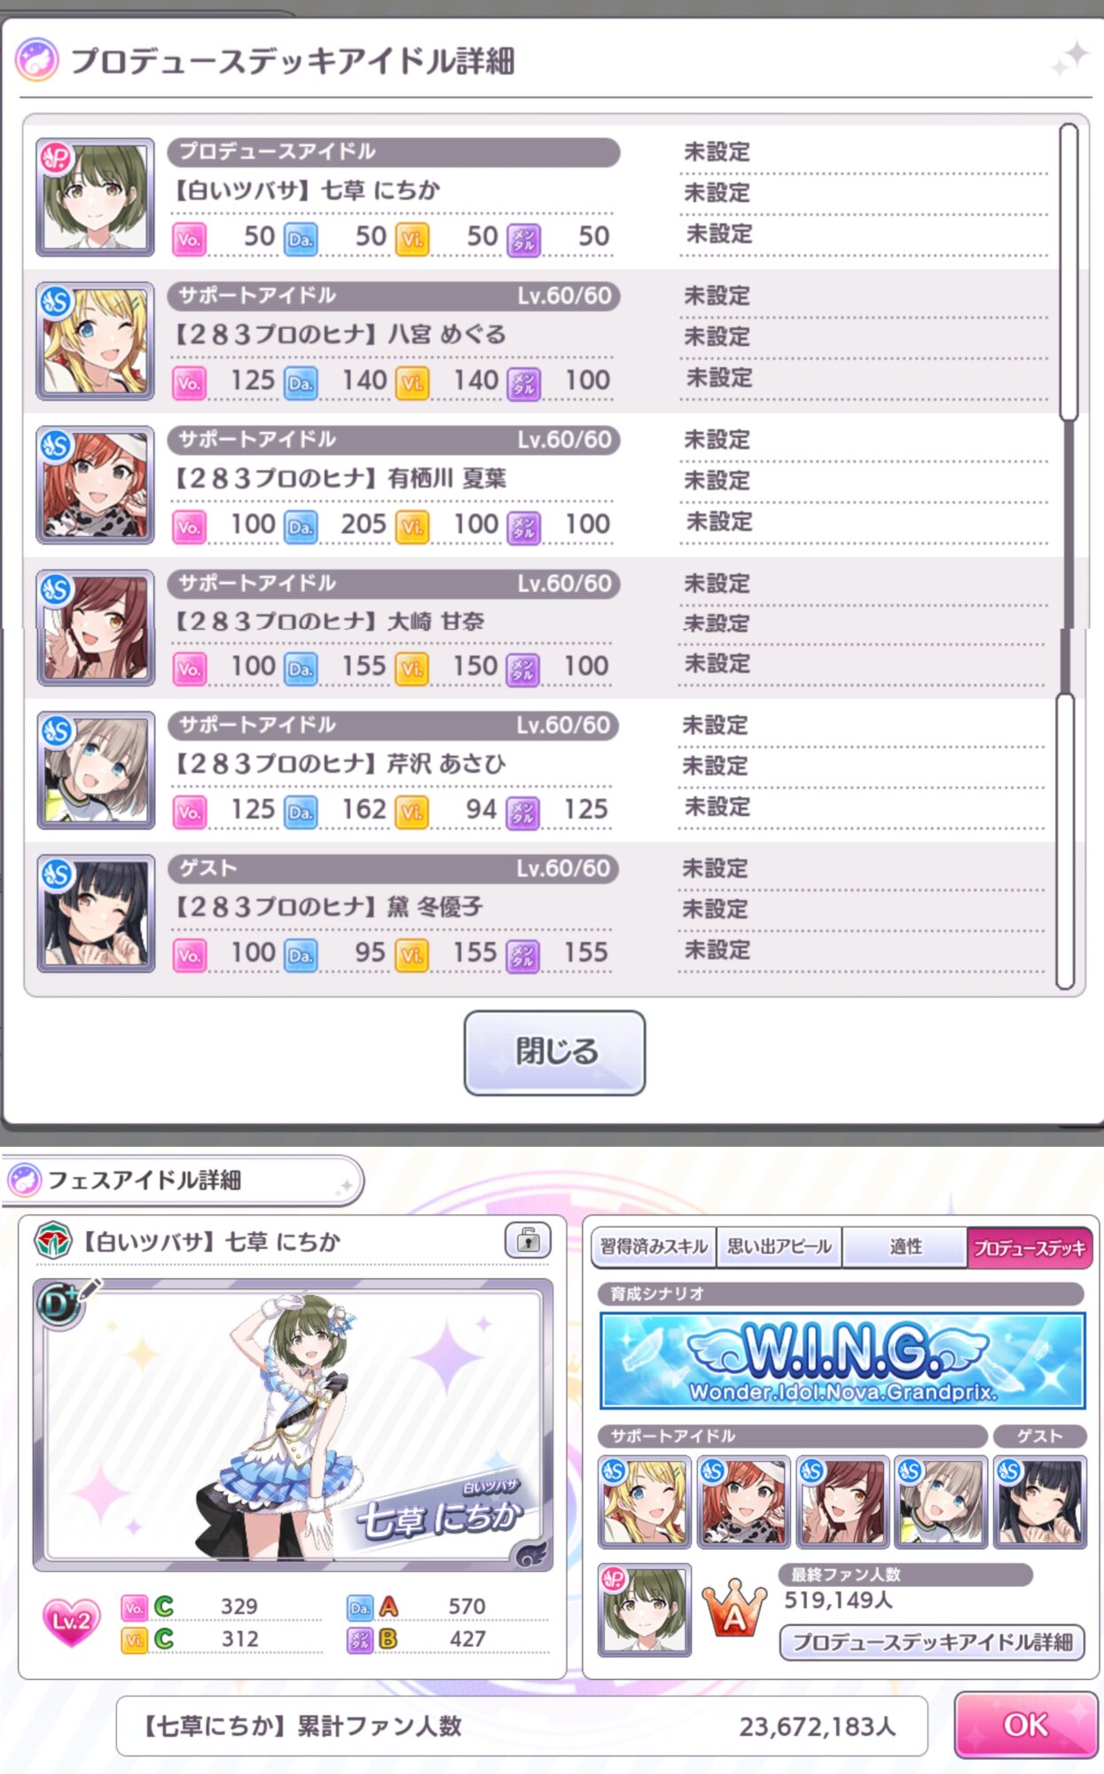Click guest 黛冬優子 icon under ゲスト
Image resolution: width=1104 pixels, height=1774 pixels.
pos(1039,1502)
